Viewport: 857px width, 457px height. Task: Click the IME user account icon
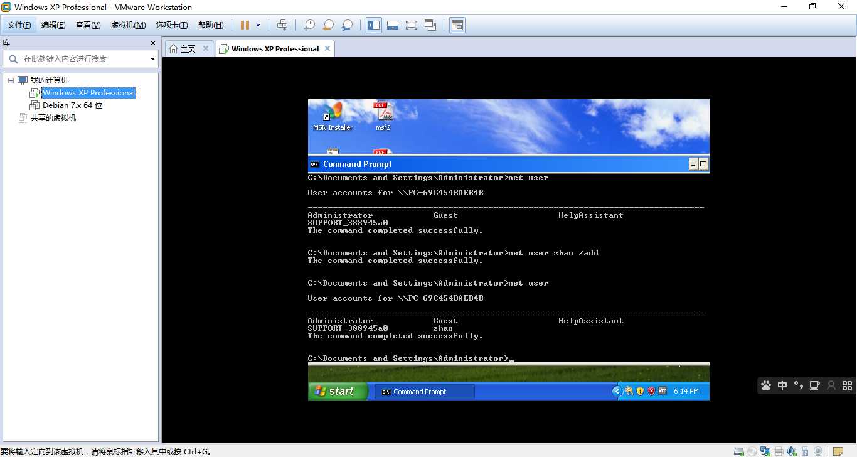[x=831, y=385]
